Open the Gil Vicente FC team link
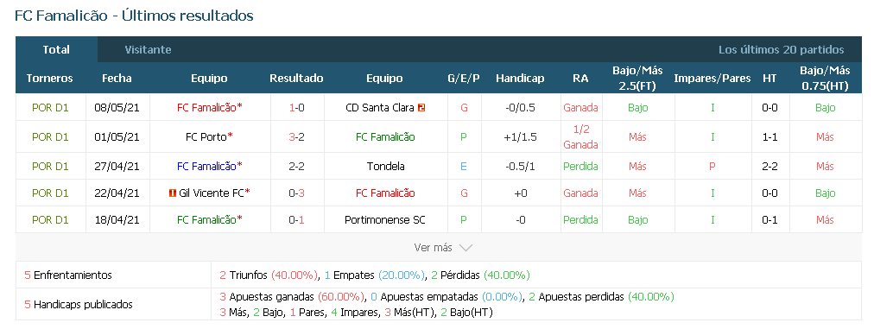 [212, 193]
